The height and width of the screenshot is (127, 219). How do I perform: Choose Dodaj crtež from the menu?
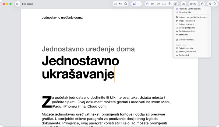[192, 55]
